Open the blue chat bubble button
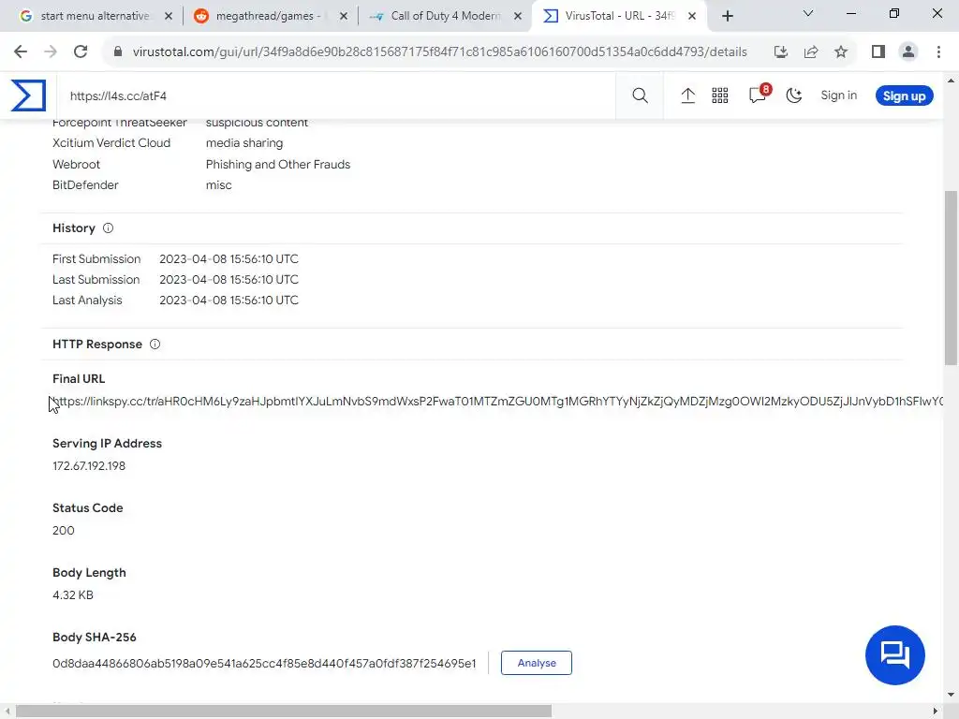959x719 pixels. pos(894,654)
